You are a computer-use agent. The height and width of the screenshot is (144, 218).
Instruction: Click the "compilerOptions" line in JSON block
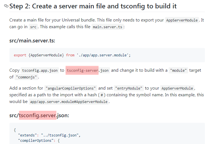[39, 141]
